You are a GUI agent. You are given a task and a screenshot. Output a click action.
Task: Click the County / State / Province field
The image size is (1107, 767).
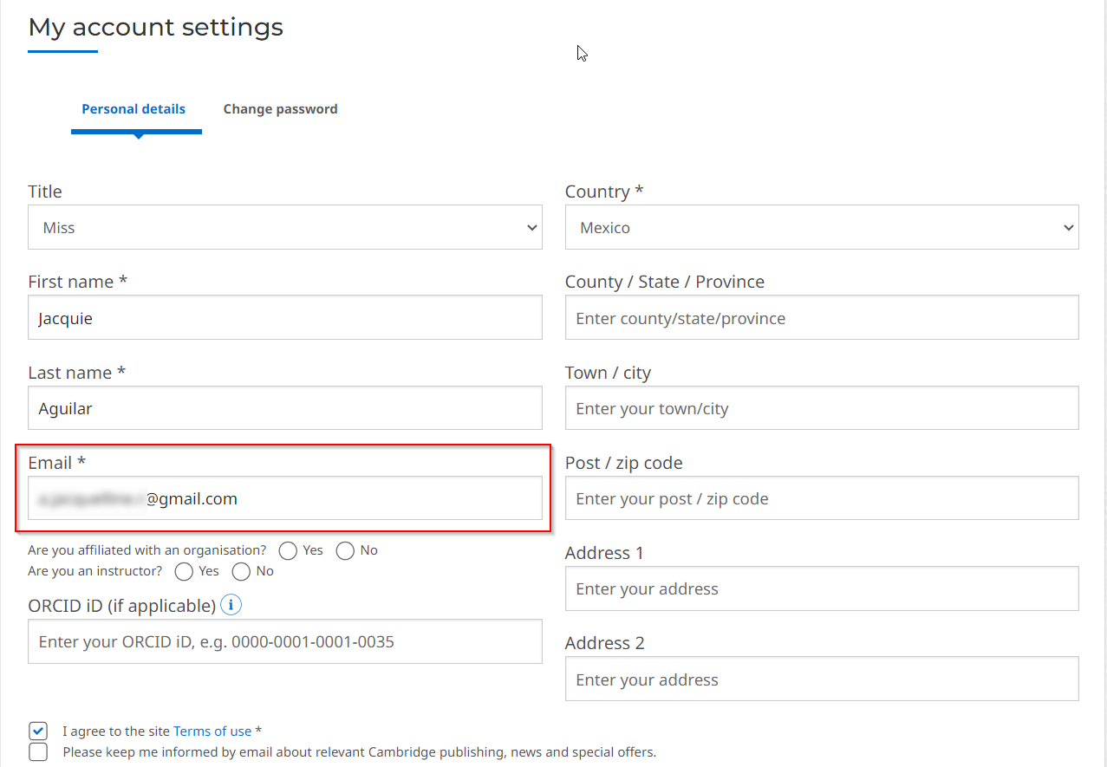point(822,317)
